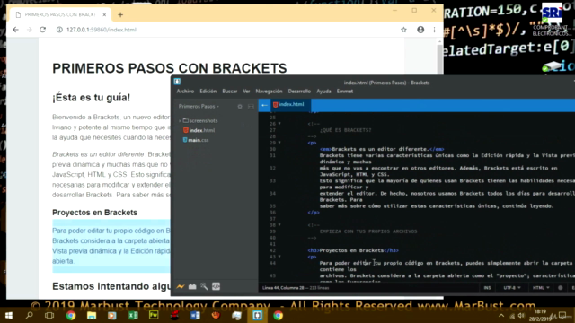Reload the page in Chrome
The width and height of the screenshot is (575, 323).
[x=42, y=30]
